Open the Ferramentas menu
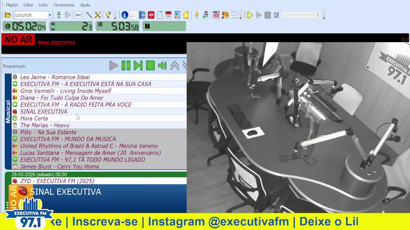Image resolution: width=410 pixels, height=230 pixels. click(x=64, y=5)
